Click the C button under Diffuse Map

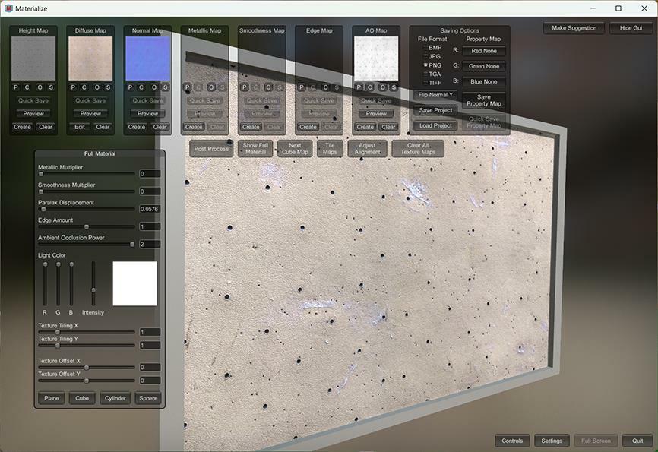pyautogui.click(x=84, y=87)
